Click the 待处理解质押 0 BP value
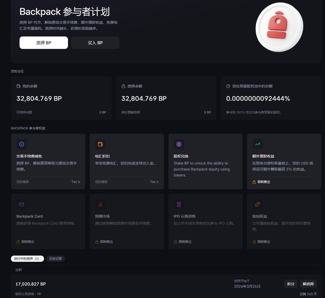Viewport: 325px width, 298px height. (207, 112)
